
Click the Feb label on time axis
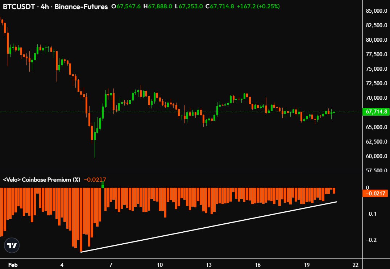click(13, 265)
